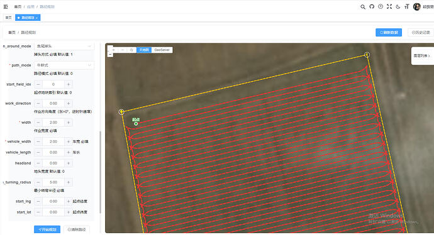Screen dimensions: 434x235
Task: Close the 路径规划 tab with its x
Action: coord(36,18)
